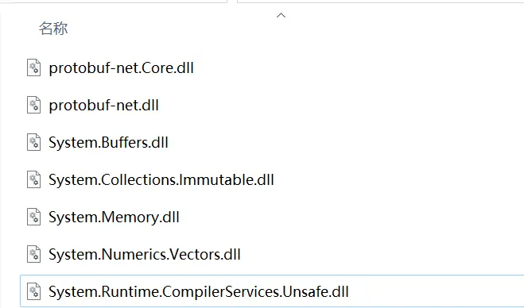Click blank area right of System.Memory.dll

click(351, 218)
